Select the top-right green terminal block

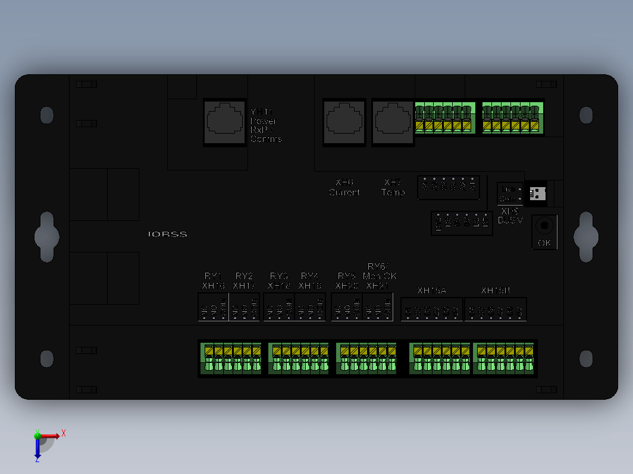tap(513, 118)
